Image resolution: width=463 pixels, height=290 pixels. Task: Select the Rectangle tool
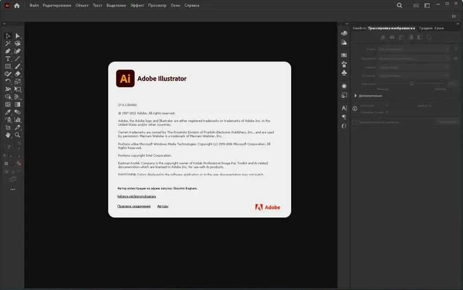click(8, 67)
